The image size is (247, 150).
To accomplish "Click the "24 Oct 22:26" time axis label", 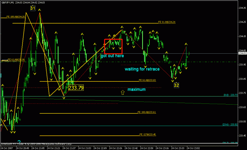I will 116,148.
